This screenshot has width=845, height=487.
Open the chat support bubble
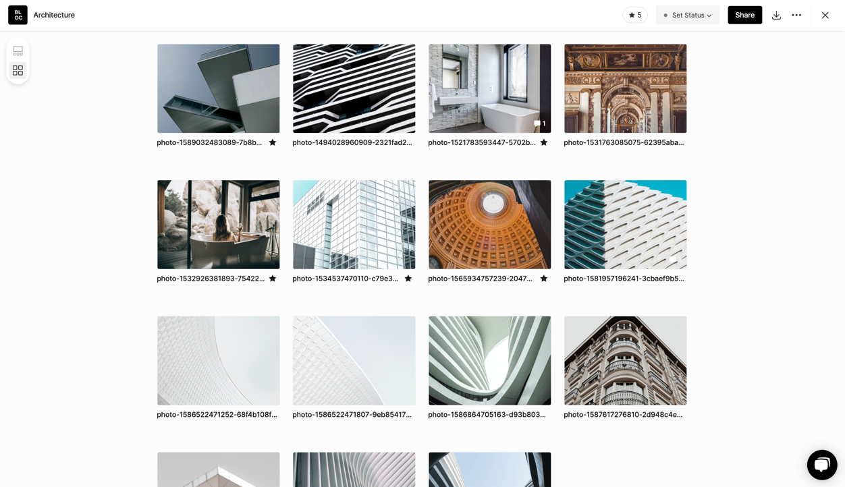[821, 465]
